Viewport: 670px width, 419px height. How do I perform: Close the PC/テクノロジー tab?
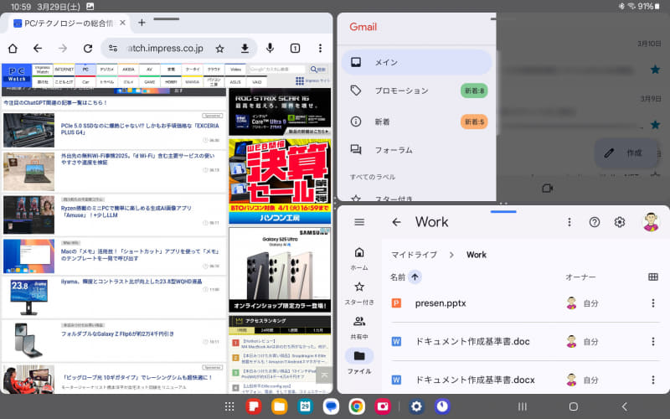pos(122,23)
